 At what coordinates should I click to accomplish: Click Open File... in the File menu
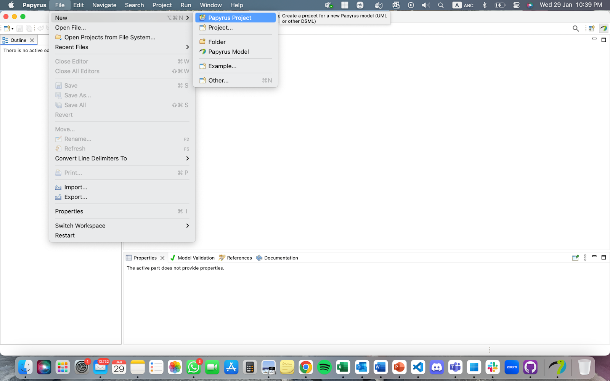point(71,28)
